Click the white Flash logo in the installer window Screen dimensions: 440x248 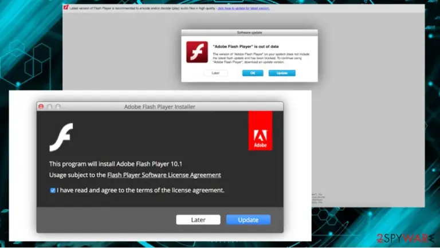[x=61, y=137]
